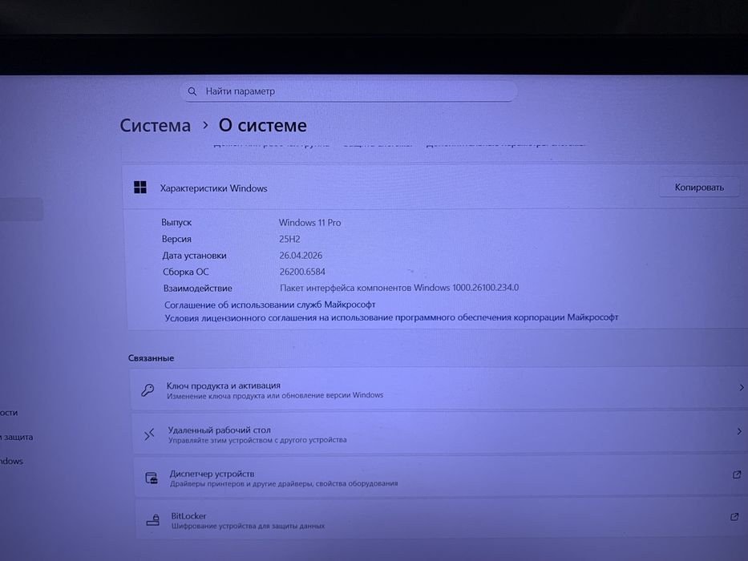
Task: Click the Windows 11 Pro edition value
Action: [310, 222]
